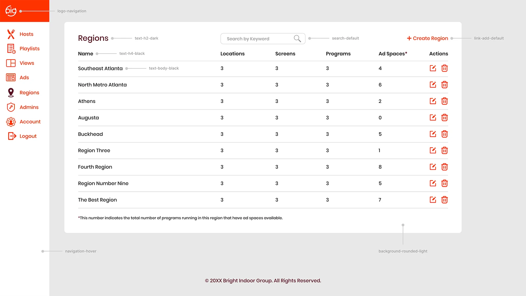Select the Regions navigation item
Screen dimensions: 526x296
(x=29, y=93)
